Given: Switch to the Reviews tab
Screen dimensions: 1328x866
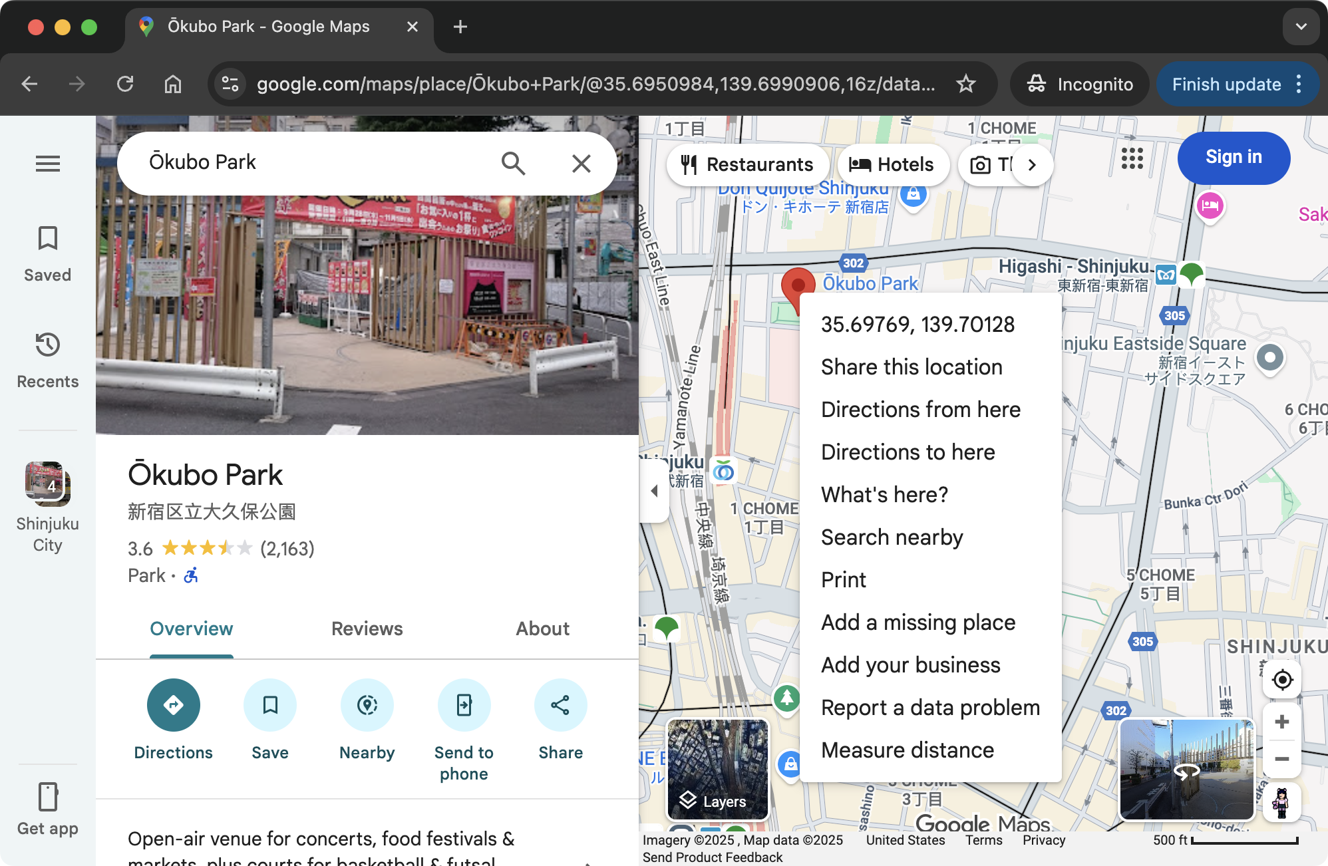Looking at the screenshot, I should click(x=367, y=629).
